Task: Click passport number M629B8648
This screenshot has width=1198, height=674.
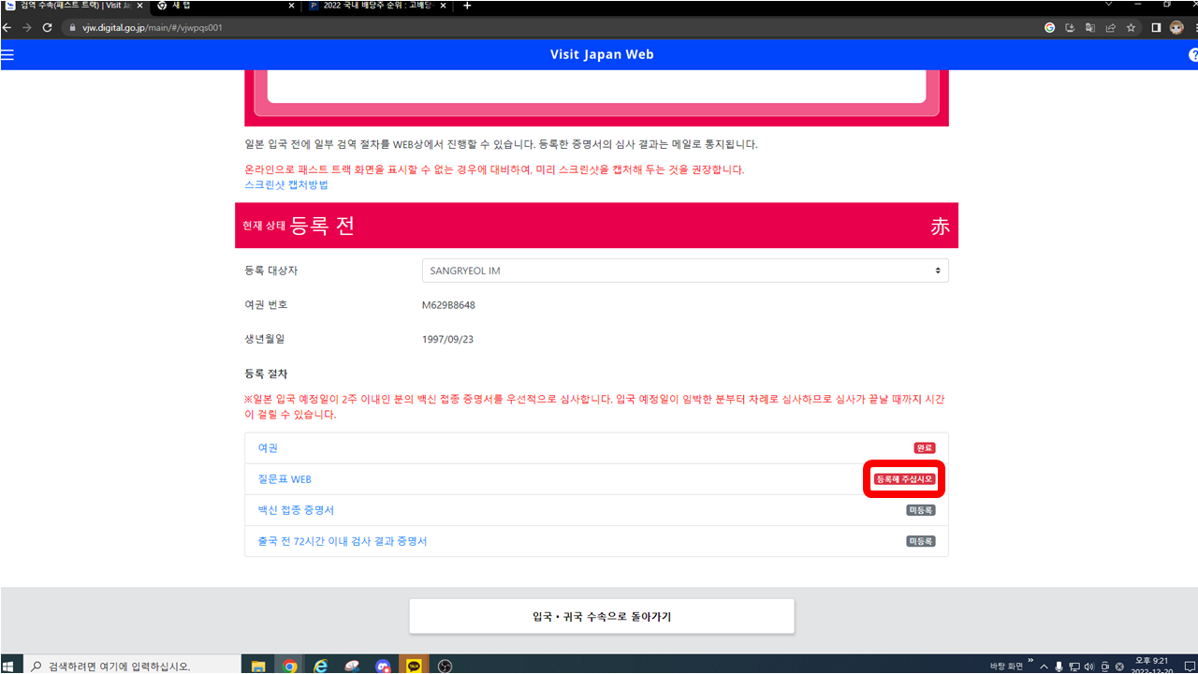Action: click(x=448, y=305)
